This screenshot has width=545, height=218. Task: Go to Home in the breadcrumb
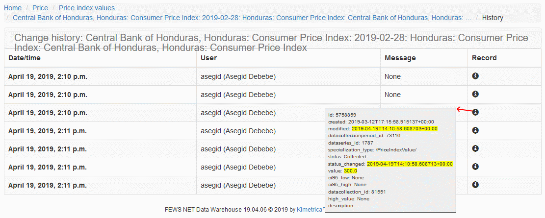13,8
